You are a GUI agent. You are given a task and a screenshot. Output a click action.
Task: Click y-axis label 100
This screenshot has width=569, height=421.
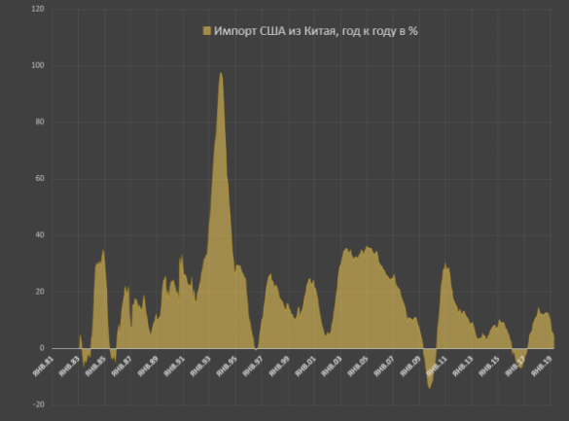[x=38, y=66]
